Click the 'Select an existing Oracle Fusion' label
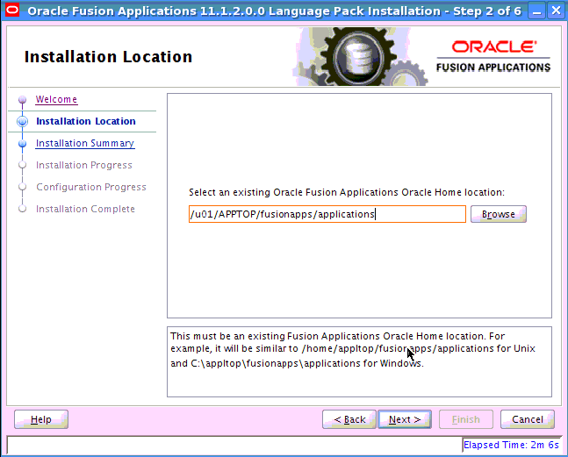The width and height of the screenshot is (568, 457). point(347,192)
